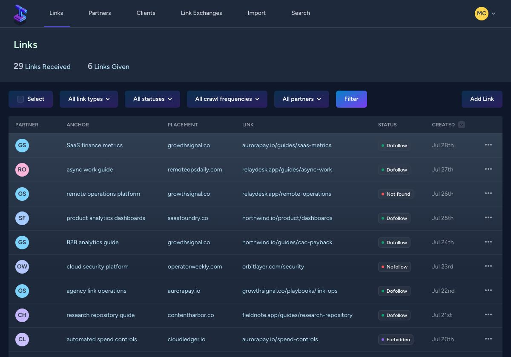Click Add Link button
The height and width of the screenshot is (357, 511).
pyautogui.click(x=482, y=99)
